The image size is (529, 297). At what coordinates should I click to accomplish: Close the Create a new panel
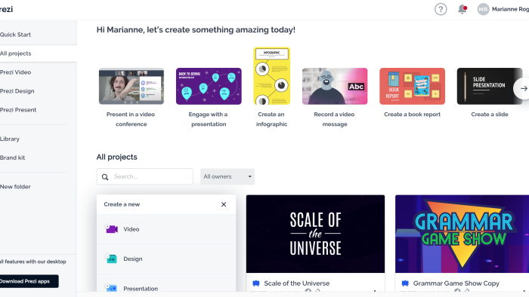(224, 204)
